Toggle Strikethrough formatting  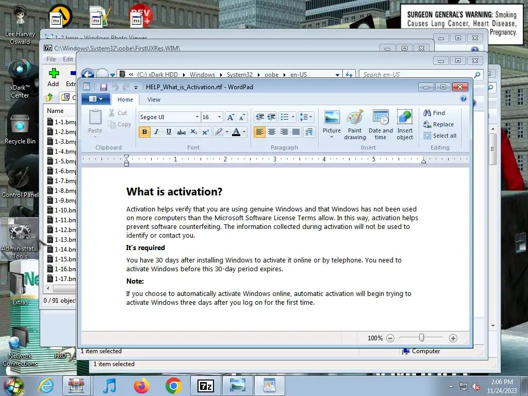tap(181, 132)
